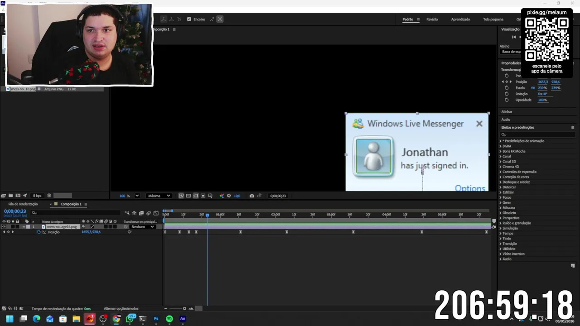
Task: Toggle the Opacidade stopwatch in Properties panel
Action: (x=507, y=100)
